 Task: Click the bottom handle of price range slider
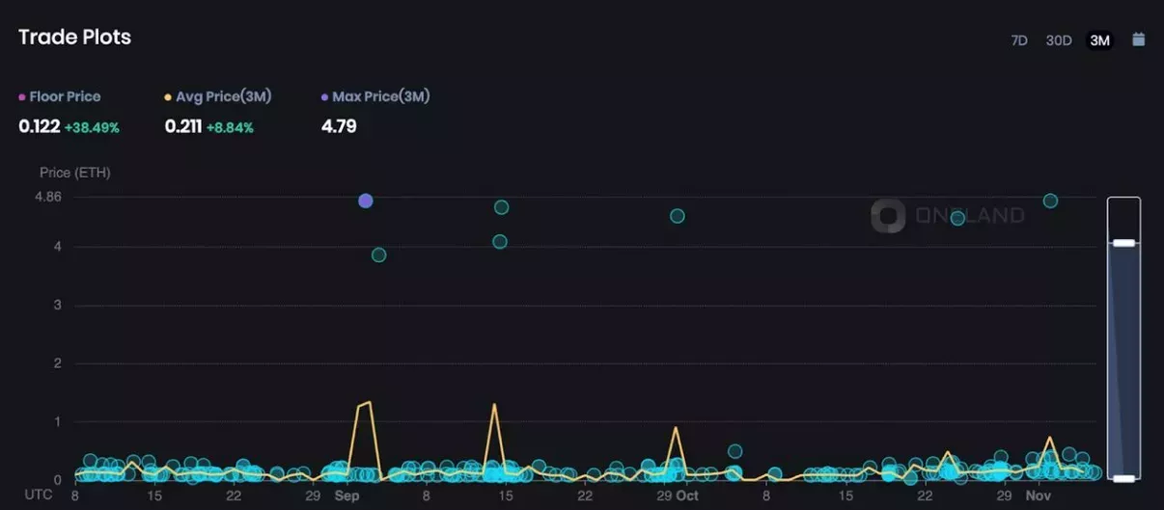coord(1123,478)
